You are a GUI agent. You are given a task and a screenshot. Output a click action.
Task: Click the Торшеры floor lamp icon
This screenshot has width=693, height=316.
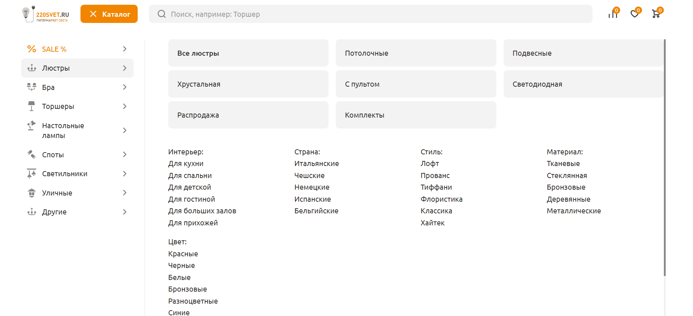(x=32, y=106)
